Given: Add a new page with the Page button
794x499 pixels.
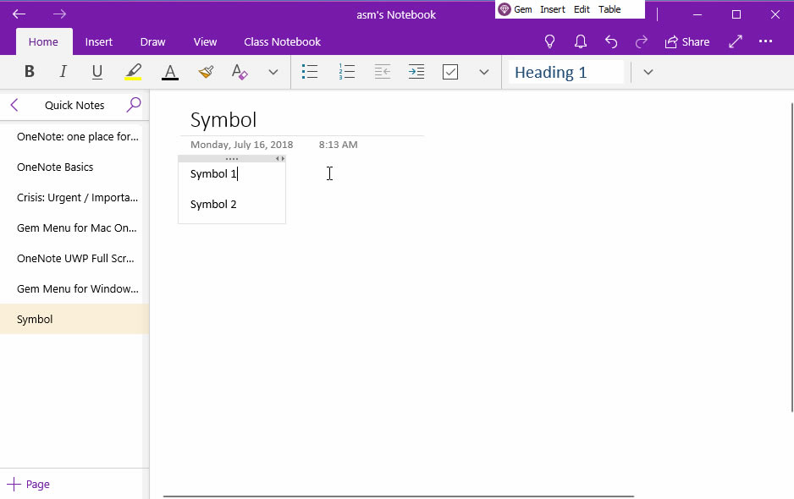Looking at the screenshot, I should pos(28,483).
